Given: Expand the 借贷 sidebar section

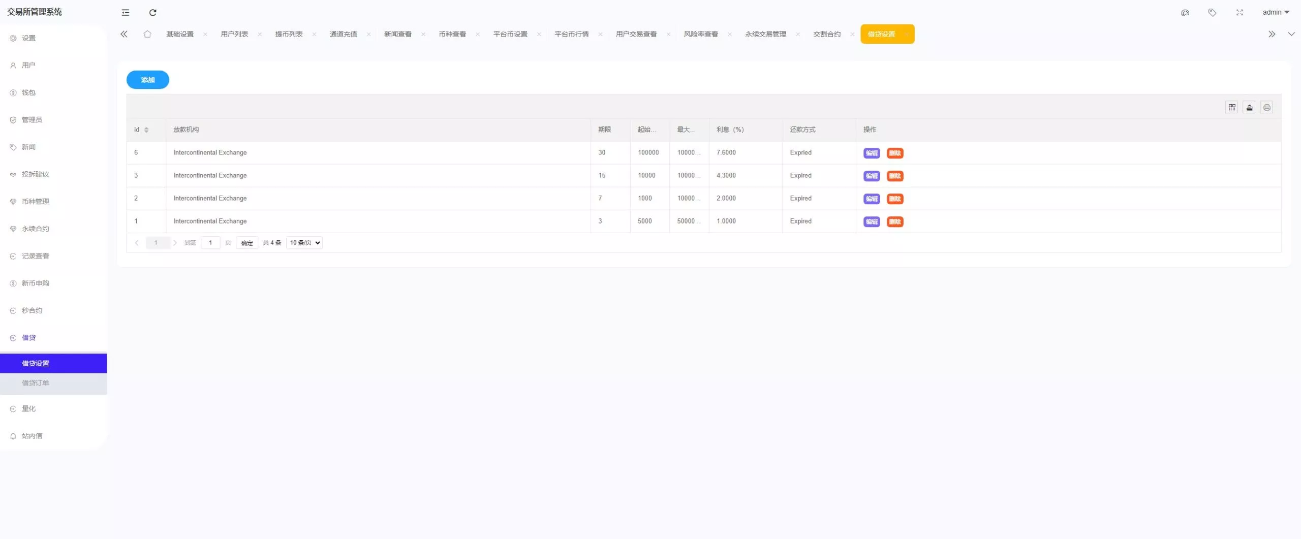Looking at the screenshot, I should pos(28,337).
